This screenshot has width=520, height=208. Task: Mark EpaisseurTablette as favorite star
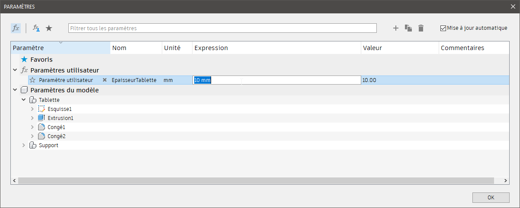tap(32, 80)
